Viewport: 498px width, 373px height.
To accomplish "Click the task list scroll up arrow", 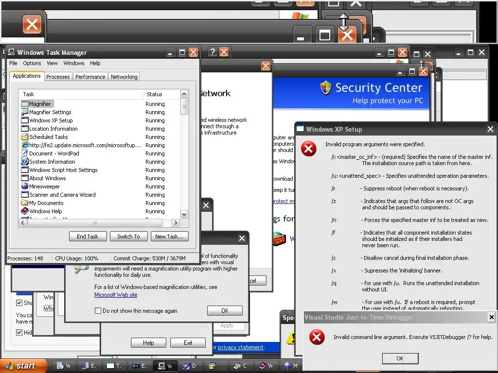I will click(184, 94).
